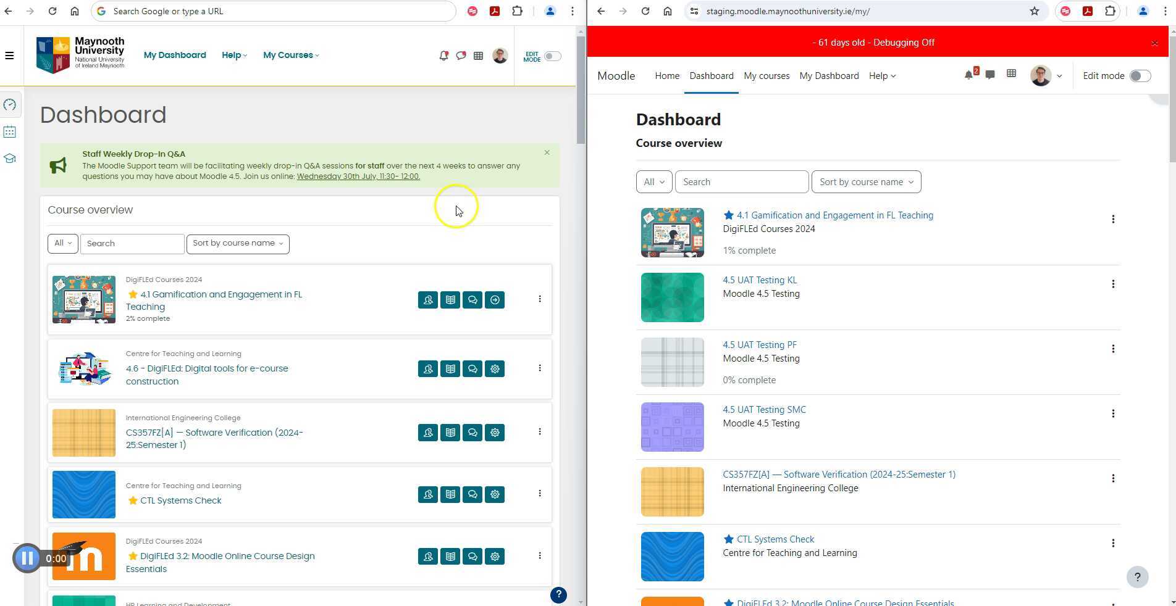Open settings gear for 4.6 DigiFLEd course

point(495,369)
